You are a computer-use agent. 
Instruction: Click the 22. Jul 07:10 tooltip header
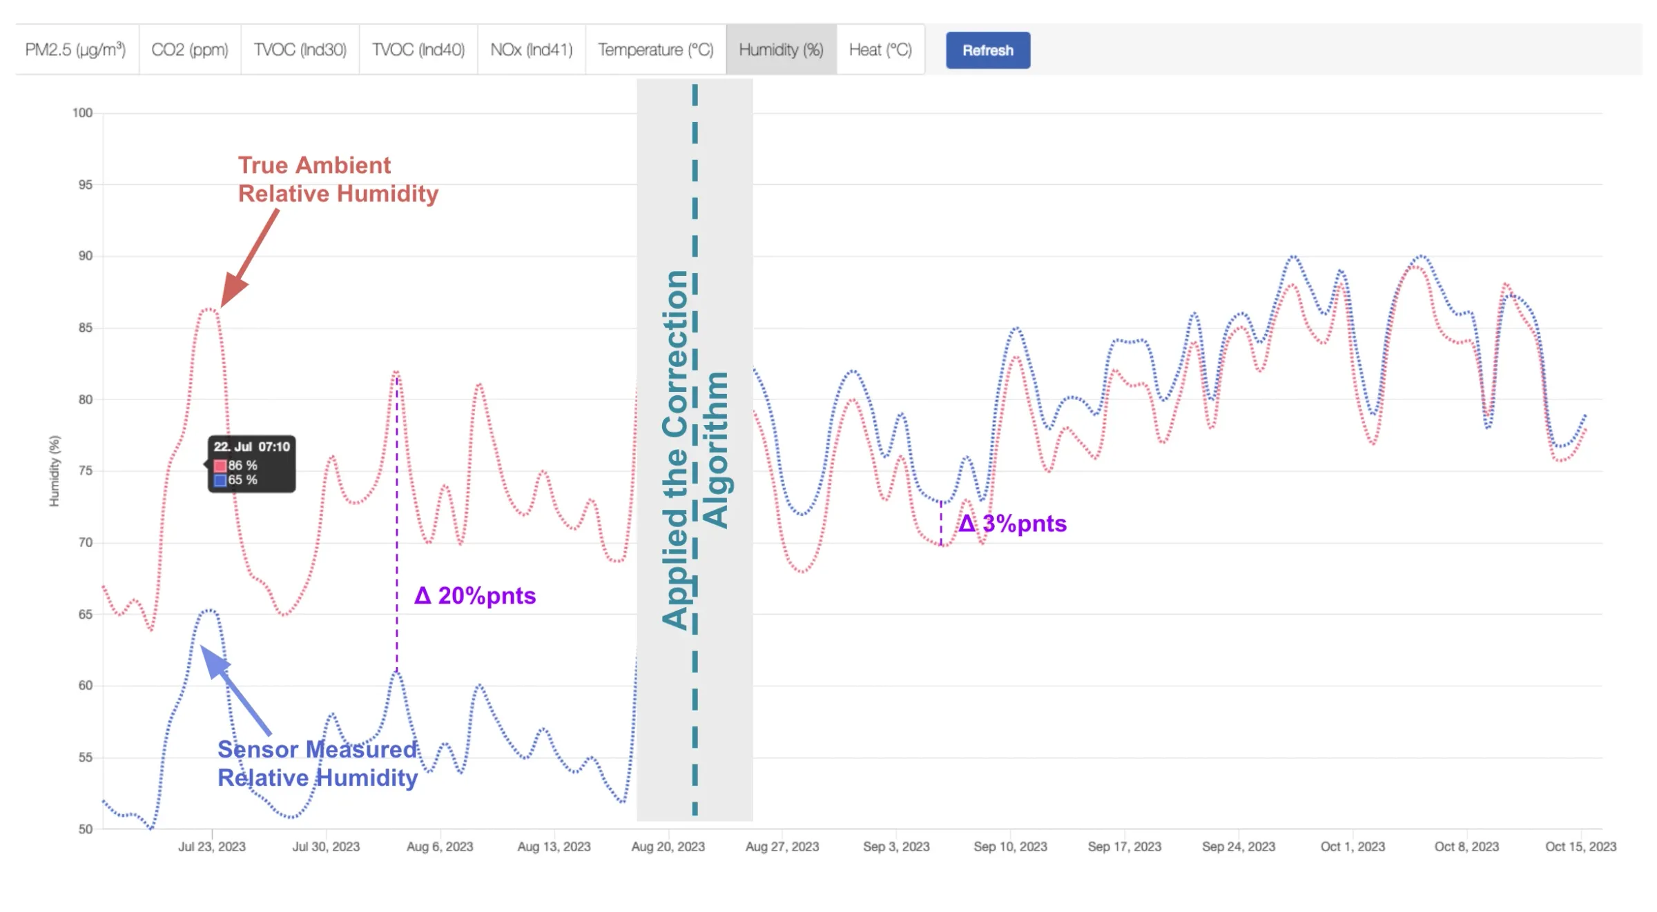click(251, 447)
